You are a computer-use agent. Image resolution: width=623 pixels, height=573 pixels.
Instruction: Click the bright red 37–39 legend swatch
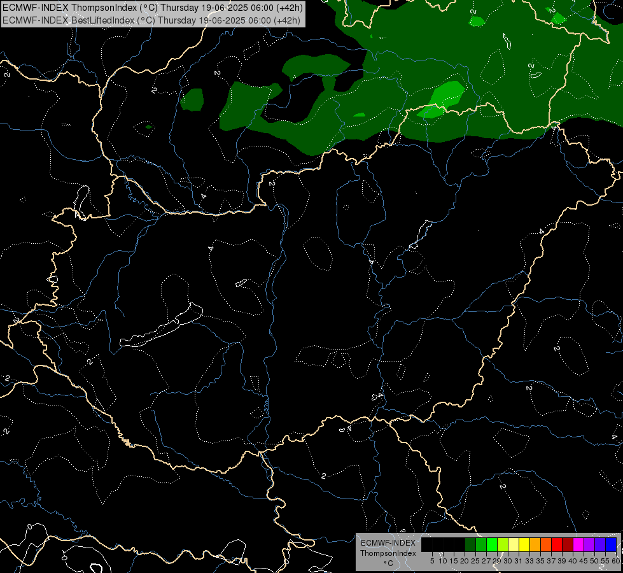(x=557, y=544)
